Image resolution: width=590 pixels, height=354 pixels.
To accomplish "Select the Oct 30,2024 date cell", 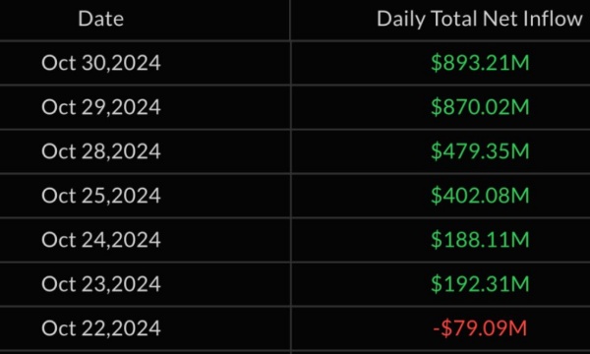I will (x=101, y=63).
